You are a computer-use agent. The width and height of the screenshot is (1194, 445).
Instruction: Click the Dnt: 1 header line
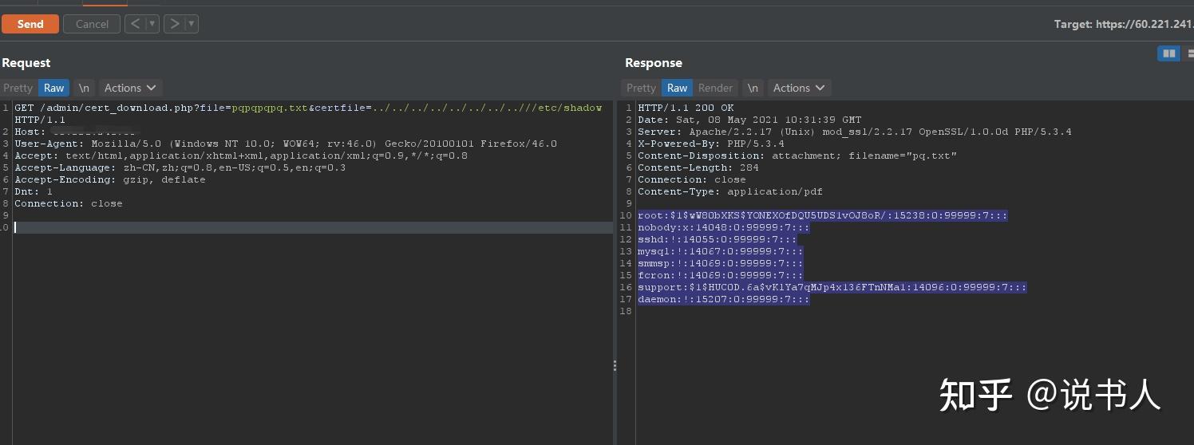pos(34,191)
